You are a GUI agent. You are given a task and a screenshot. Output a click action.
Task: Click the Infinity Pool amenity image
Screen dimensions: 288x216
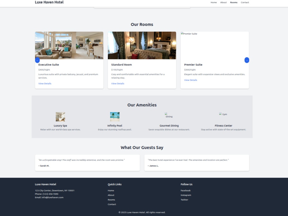(115, 117)
